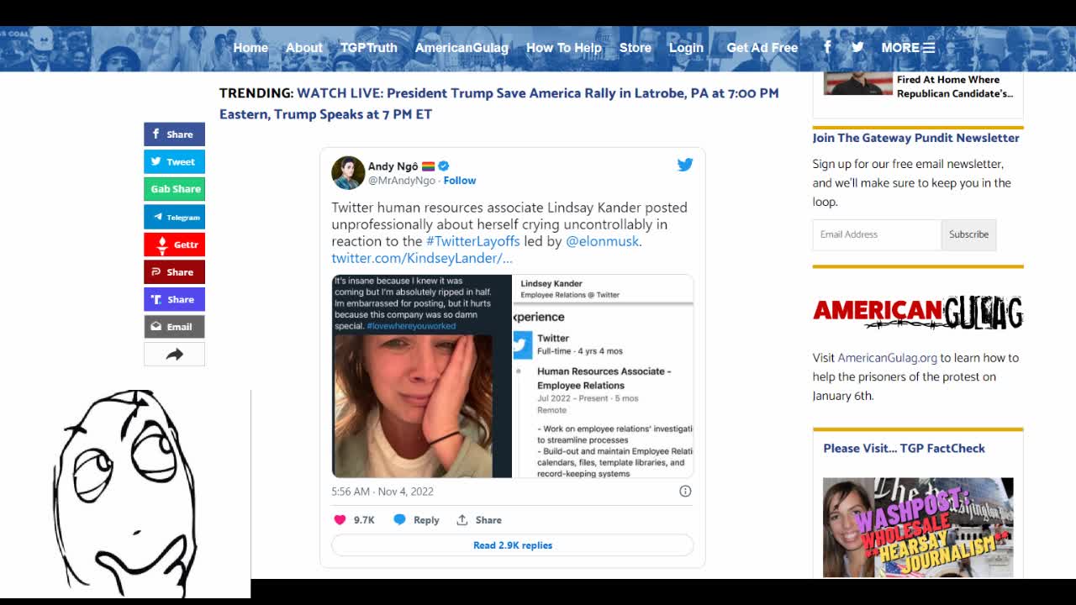Click Follow next to @MrAndyNgo
1076x605 pixels.
[460, 181]
